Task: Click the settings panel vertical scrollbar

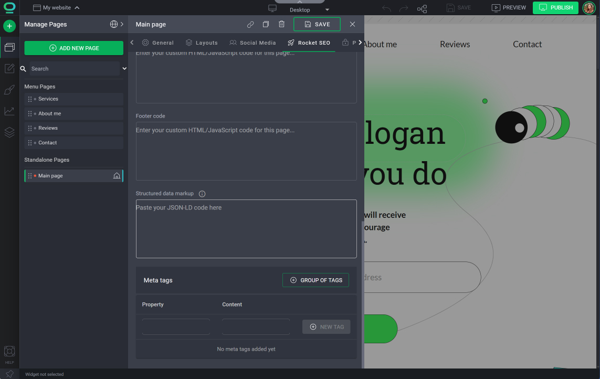Action: tap(363, 295)
